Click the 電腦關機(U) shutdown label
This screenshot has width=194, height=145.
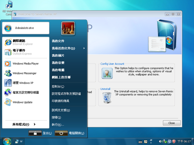click(77, 133)
